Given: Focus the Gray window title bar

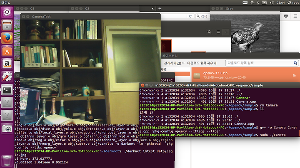Looking at the screenshot, I should (x=245, y=9).
